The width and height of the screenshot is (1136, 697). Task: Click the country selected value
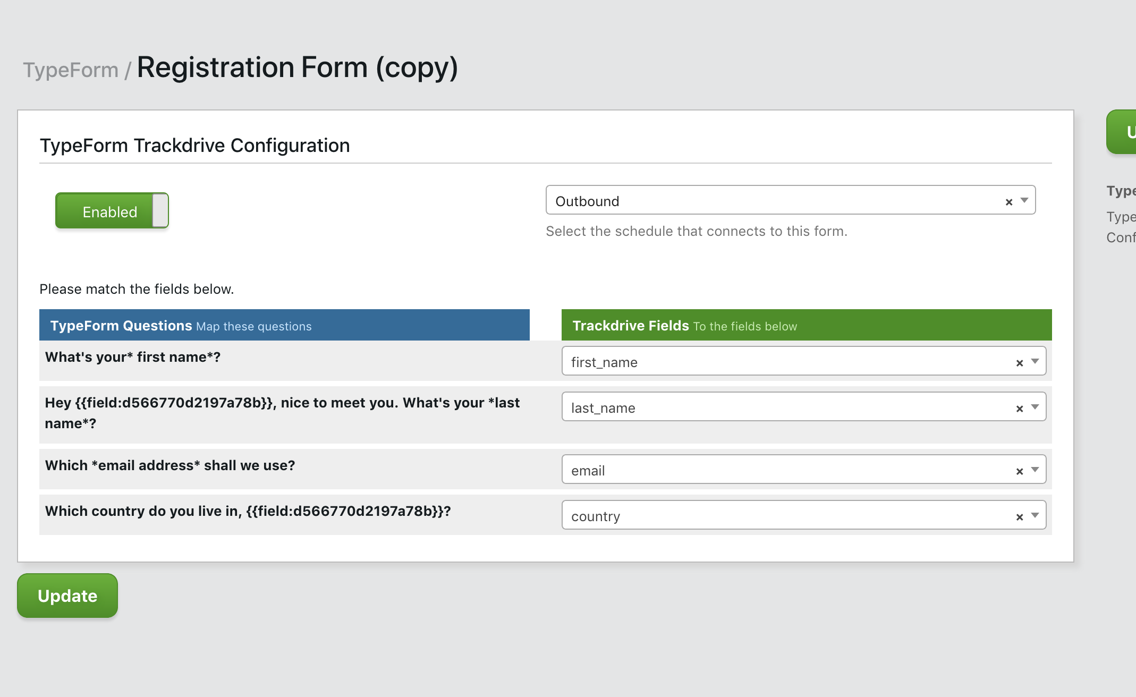point(596,516)
